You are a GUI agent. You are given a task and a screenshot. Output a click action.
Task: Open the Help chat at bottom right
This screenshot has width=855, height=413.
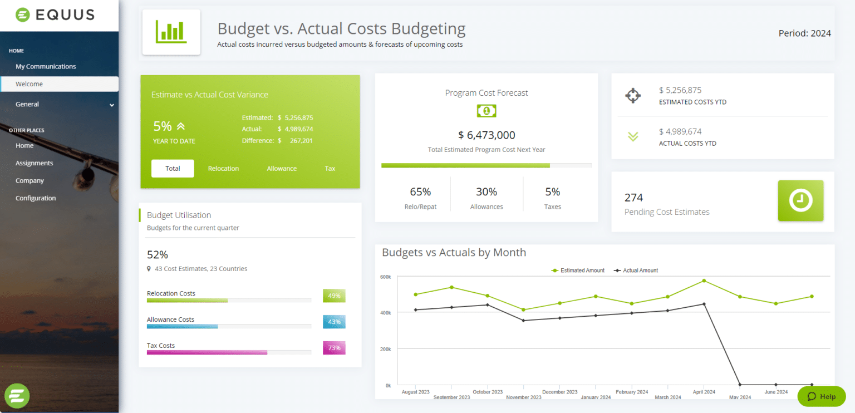pyautogui.click(x=822, y=396)
